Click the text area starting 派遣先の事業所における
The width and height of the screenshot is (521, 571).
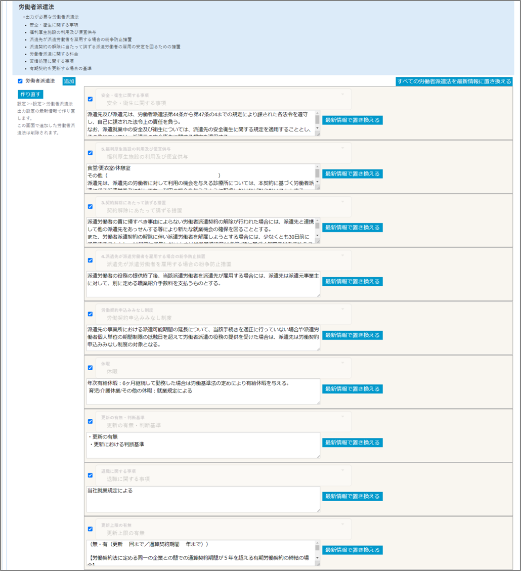click(x=203, y=338)
